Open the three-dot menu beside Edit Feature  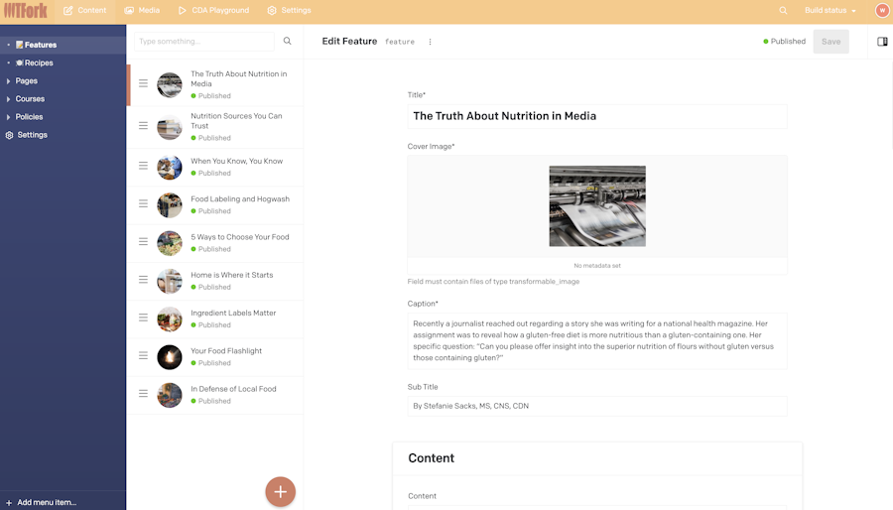tap(430, 42)
